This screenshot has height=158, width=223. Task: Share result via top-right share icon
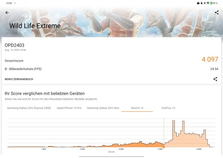pyautogui.click(x=217, y=12)
